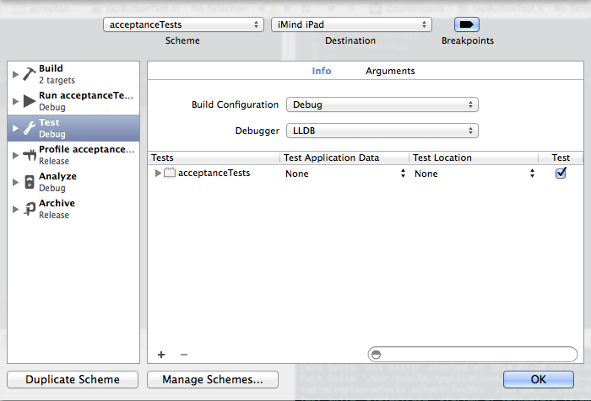Viewport: 591px width, 401px height.
Task: Click the Run play triangle icon
Action: (30, 101)
